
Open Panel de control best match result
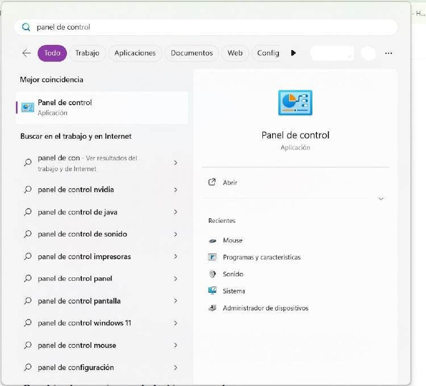[x=102, y=107]
